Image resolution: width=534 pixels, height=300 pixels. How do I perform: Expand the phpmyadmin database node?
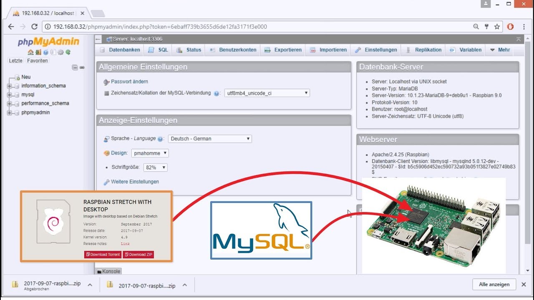[x=9, y=112]
